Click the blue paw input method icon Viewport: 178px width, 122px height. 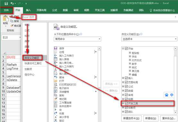coord(166,95)
